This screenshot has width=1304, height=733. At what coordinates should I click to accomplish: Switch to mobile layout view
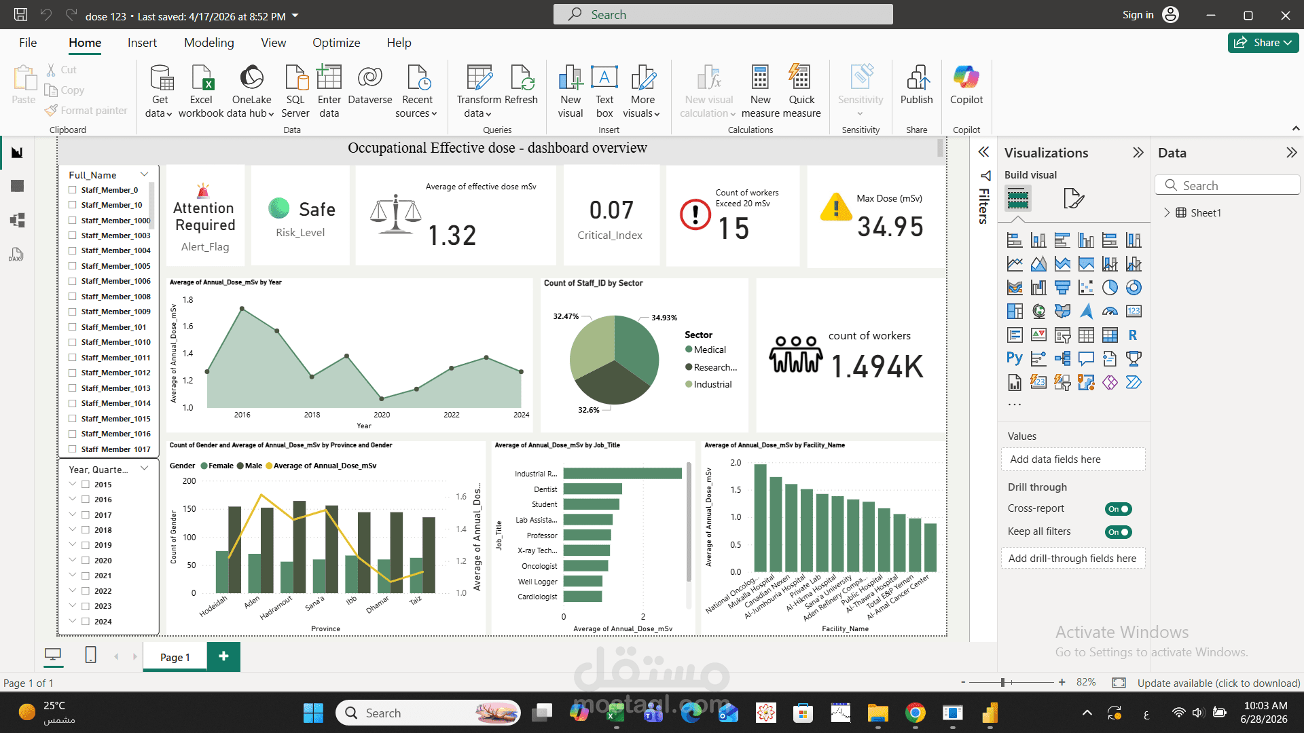pos(90,655)
